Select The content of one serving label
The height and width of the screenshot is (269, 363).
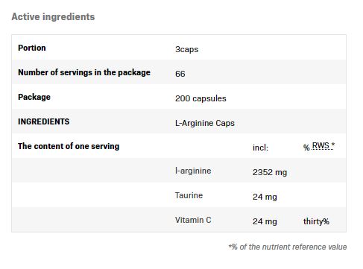69,146
